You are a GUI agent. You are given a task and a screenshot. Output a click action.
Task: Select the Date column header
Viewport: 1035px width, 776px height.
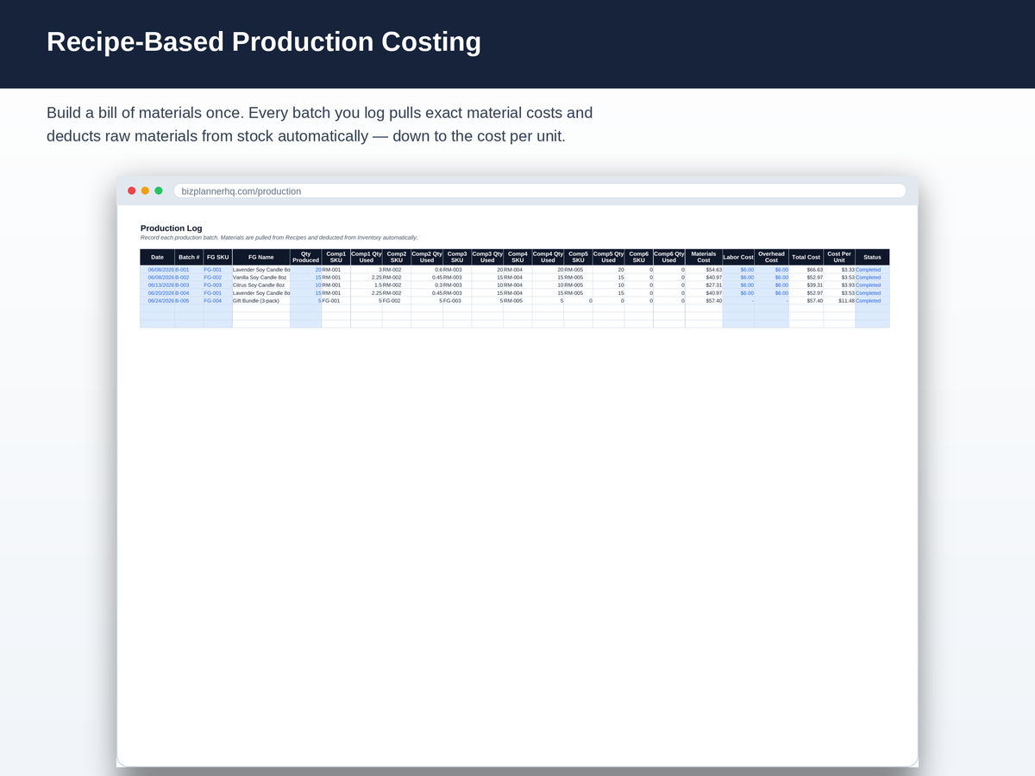tap(157, 257)
